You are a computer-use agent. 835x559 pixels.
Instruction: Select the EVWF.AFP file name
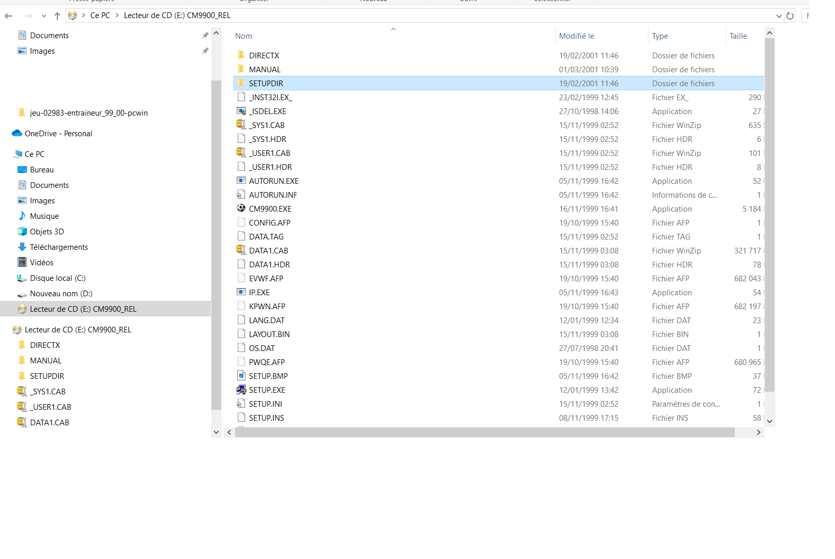(266, 279)
